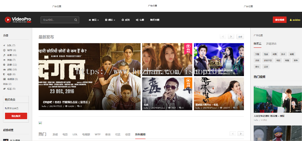Click the red 现在购买 button
Image resolution: width=302 pixels, height=141 pixels.
[x=16, y=116]
